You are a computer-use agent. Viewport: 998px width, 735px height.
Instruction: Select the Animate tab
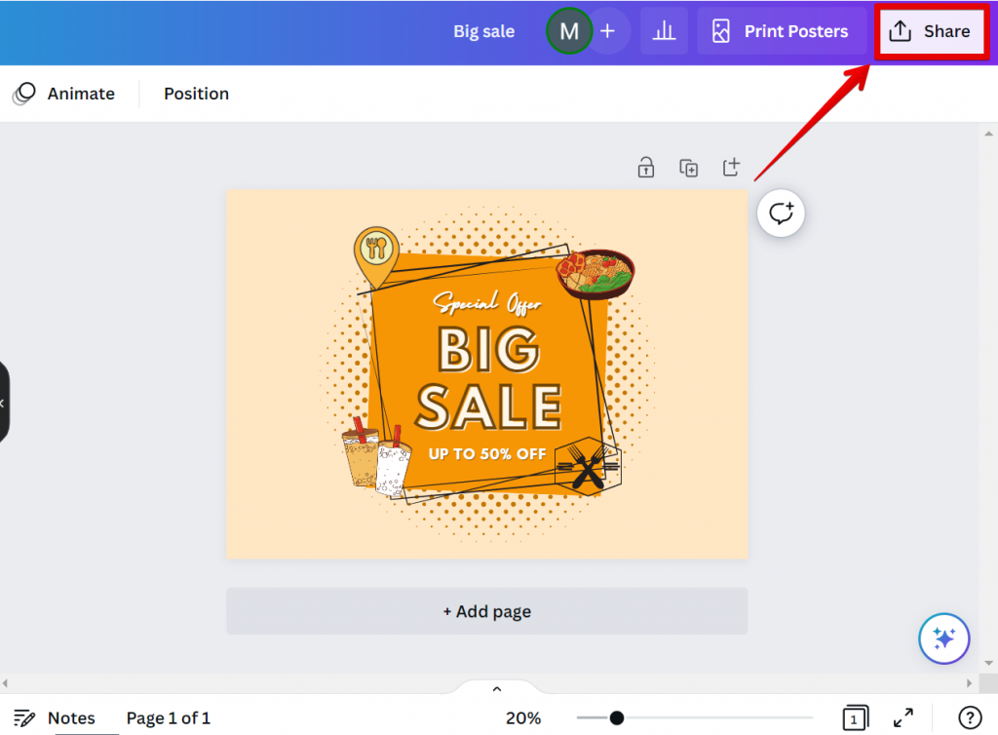coord(67,93)
